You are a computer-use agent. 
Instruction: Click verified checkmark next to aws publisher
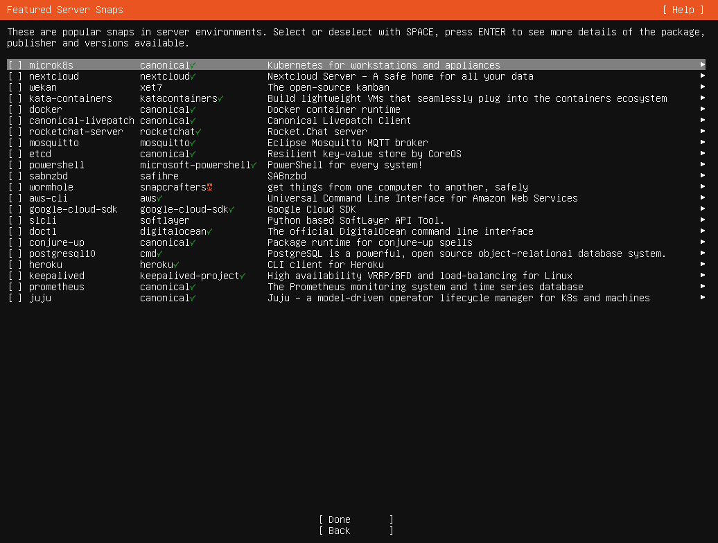tap(160, 199)
